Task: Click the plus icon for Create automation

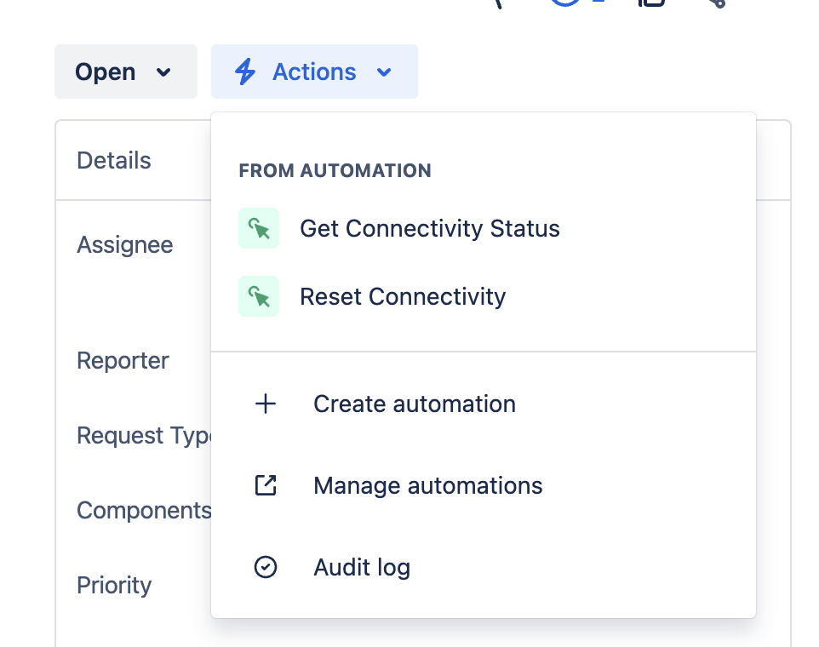Action: (x=266, y=404)
